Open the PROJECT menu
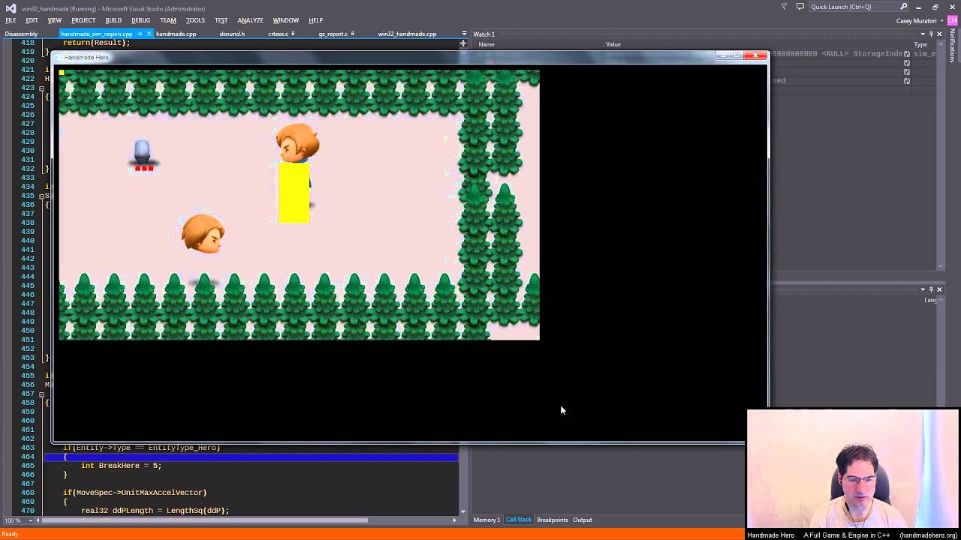 (x=83, y=20)
